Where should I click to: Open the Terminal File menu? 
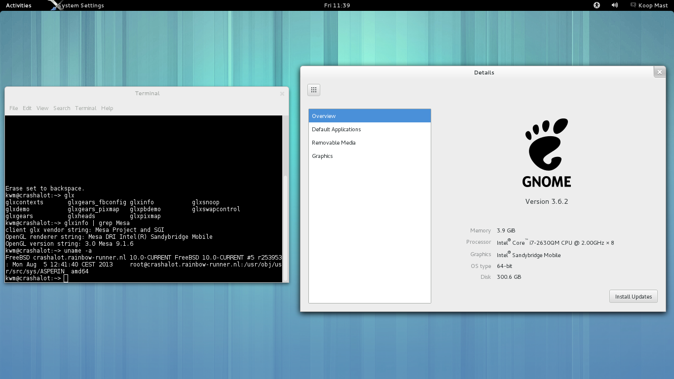point(13,108)
